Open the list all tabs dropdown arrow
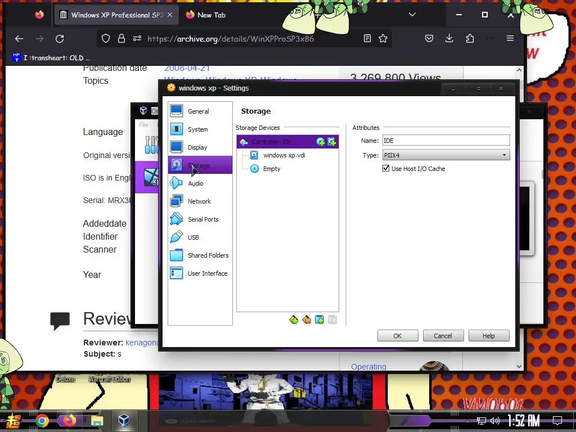The height and width of the screenshot is (432, 576). tap(412, 15)
